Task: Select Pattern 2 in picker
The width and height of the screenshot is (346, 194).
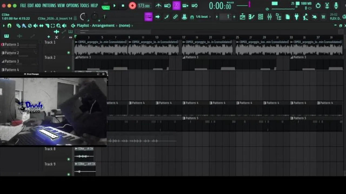Action: pyautogui.click(x=12, y=53)
